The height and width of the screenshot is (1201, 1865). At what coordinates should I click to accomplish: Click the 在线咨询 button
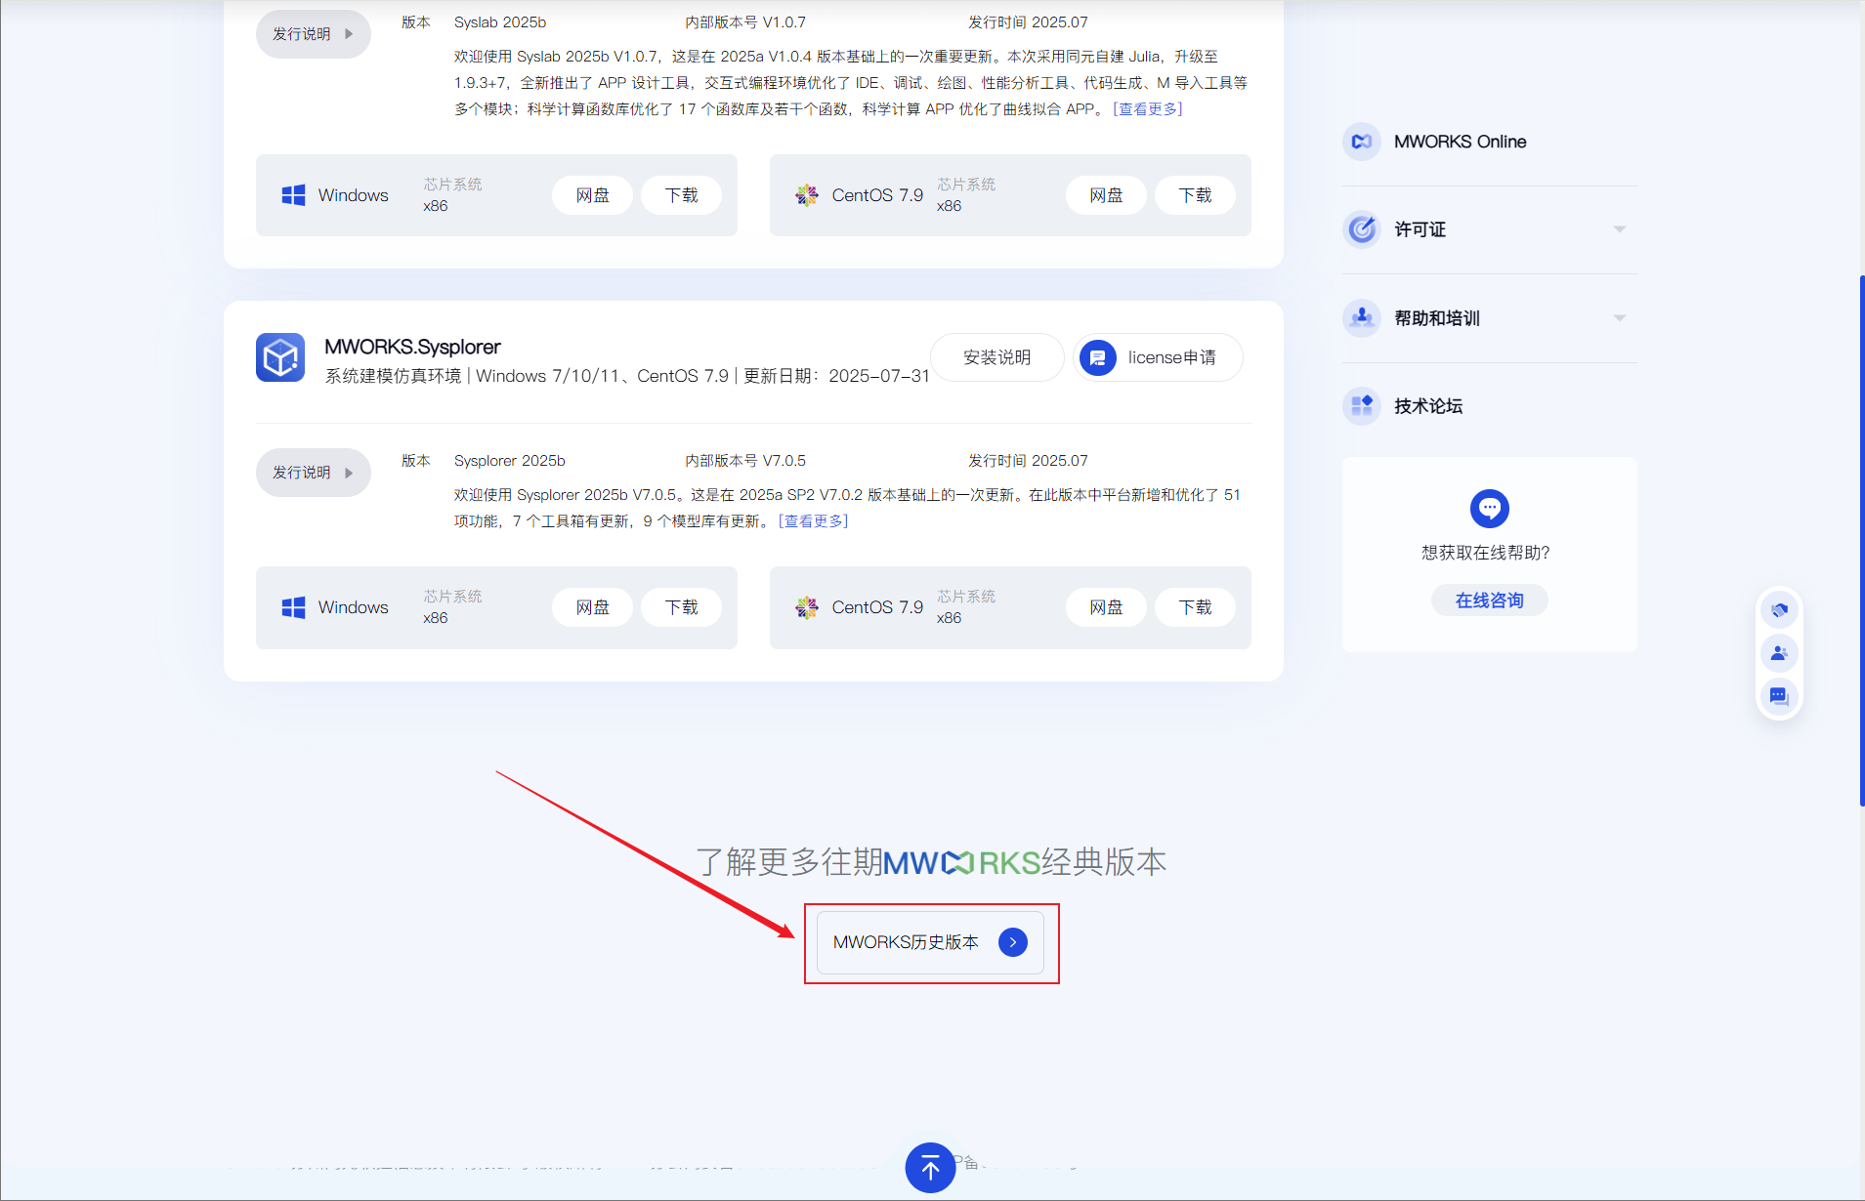tap(1489, 600)
